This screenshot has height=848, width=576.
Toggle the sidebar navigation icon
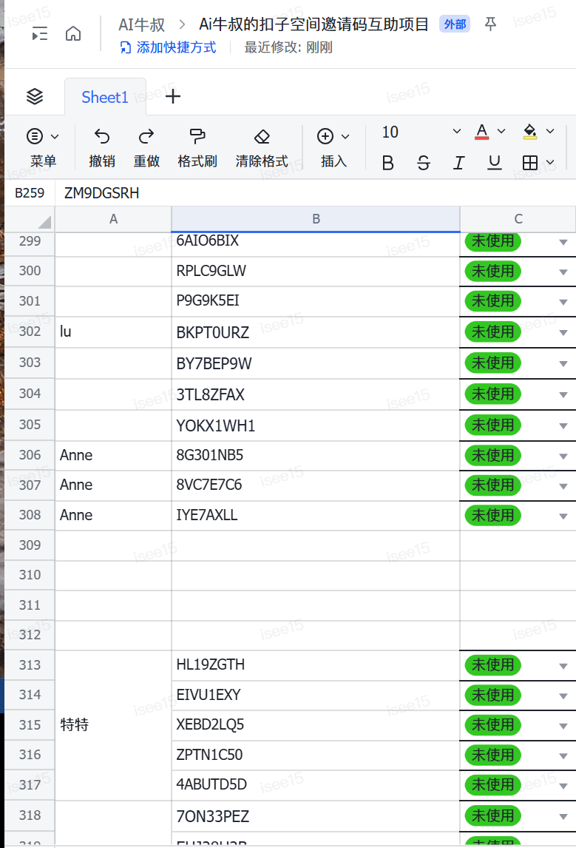pyautogui.click(x=40, y=33)
